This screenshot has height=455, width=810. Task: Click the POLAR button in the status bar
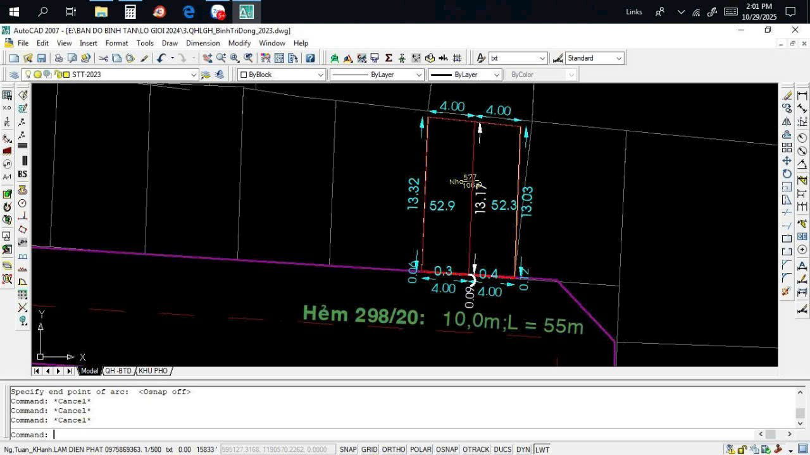(420, 449)
